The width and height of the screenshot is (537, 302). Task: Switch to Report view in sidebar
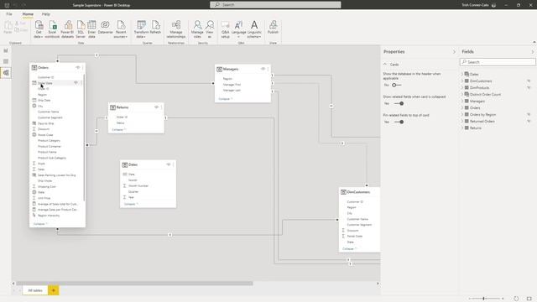click(6, 50)
